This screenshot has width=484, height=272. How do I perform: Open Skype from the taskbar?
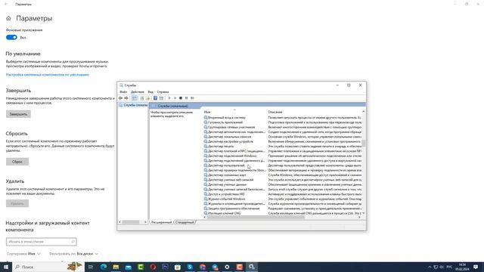pos(190,267)
